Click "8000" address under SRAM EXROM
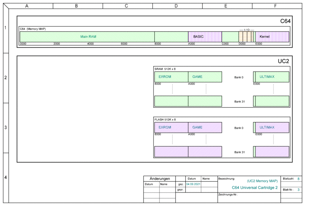 pos(158,84)
